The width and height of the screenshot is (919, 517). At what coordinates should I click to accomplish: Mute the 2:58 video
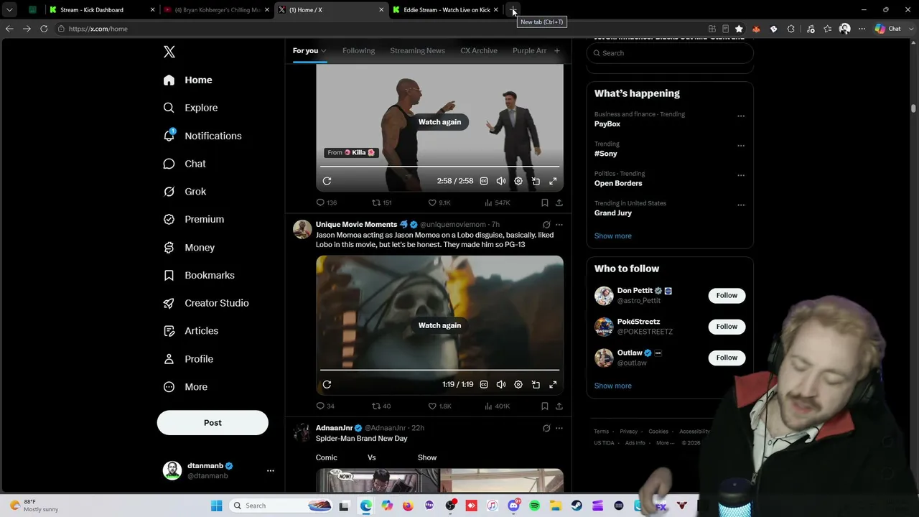[501, 181]
